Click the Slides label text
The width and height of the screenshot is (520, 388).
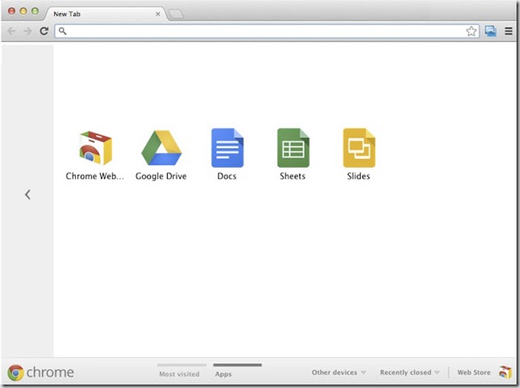pyautogui.click(x=358, y=176)
